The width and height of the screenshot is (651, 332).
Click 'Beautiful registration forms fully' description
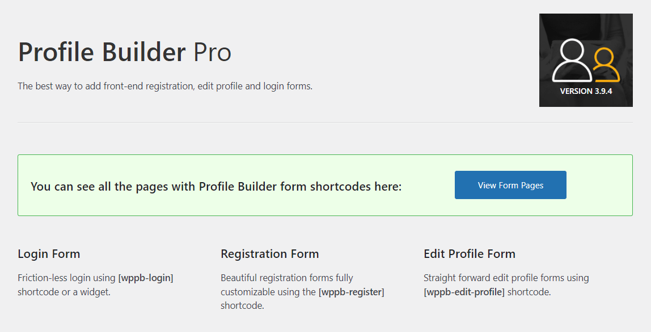[287, 278]
